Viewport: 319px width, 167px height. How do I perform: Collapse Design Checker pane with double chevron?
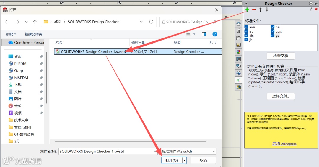(246, 3)
